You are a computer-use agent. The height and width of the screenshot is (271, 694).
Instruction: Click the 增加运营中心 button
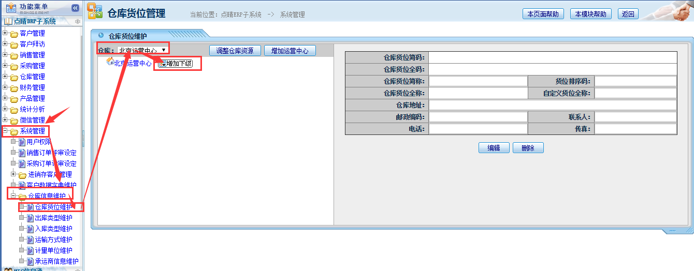290,51
